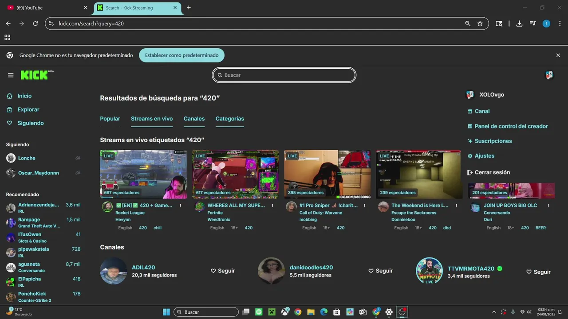
Task: Open the Windows Start menu
Action: pos(166,312)
